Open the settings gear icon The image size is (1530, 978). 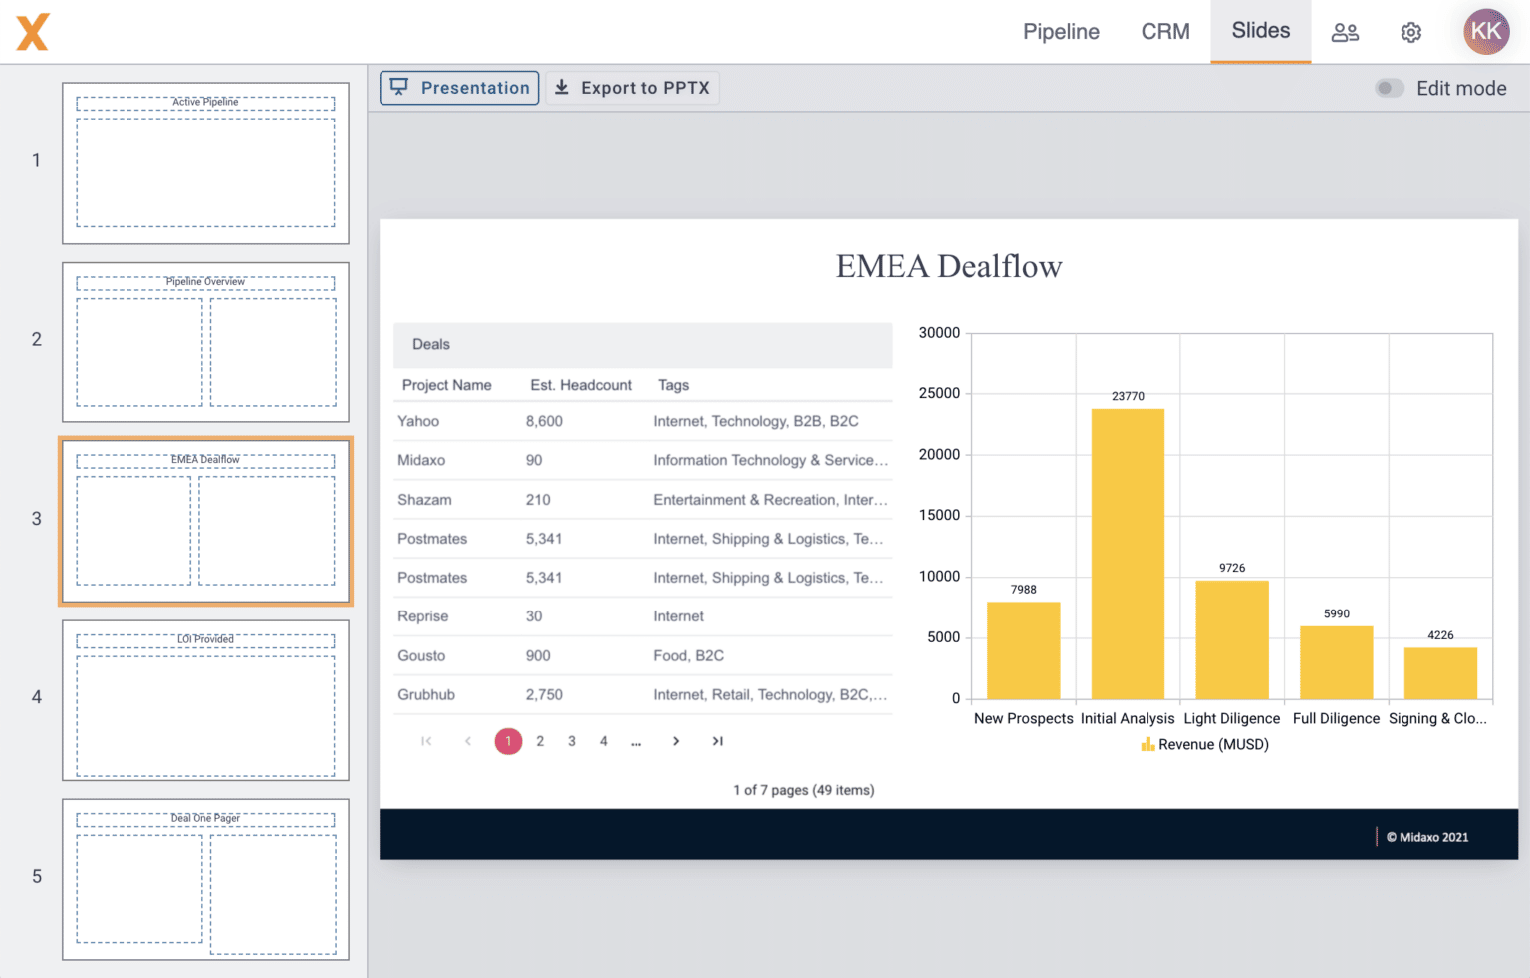pyautogui.click(x=1410, y=32)
